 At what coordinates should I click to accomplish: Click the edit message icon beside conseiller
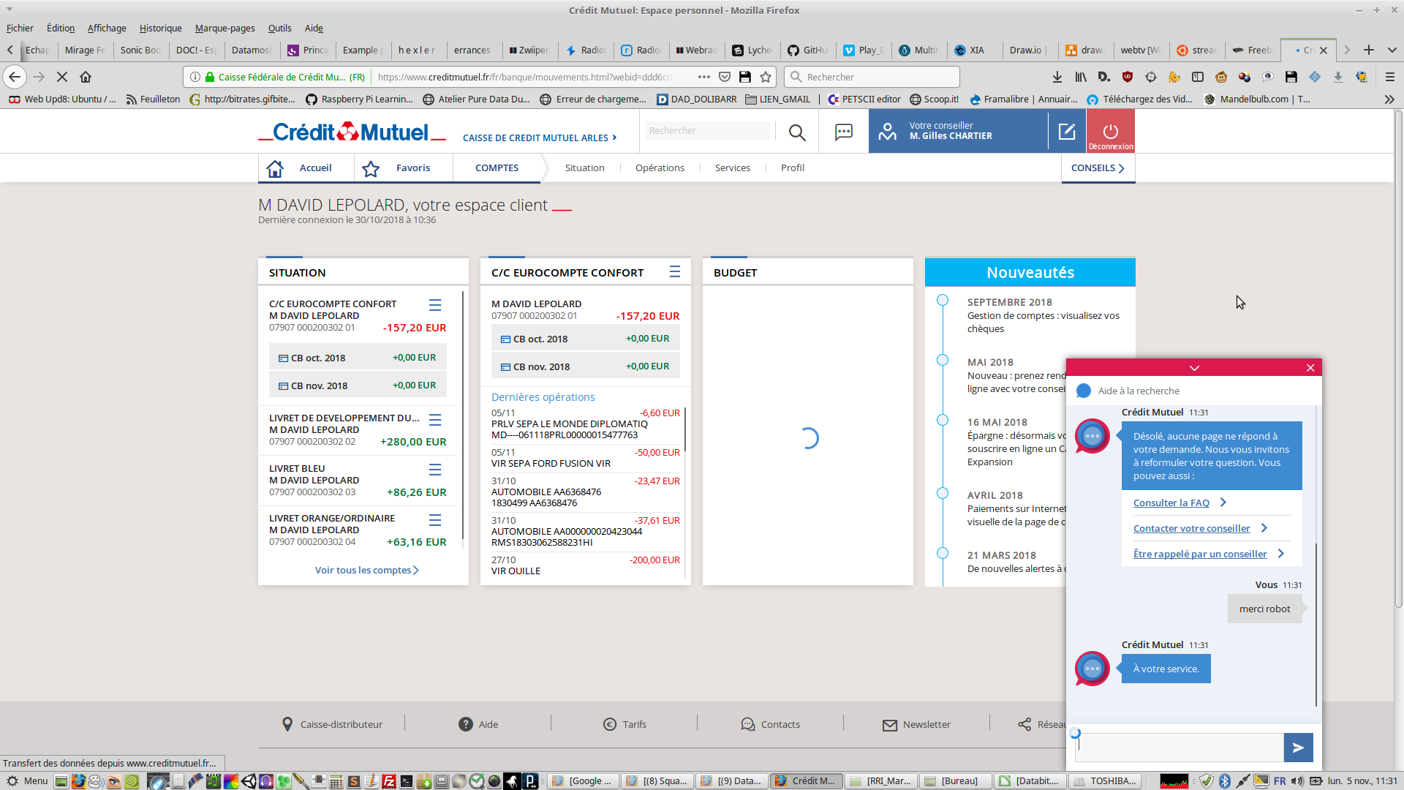pos(1067,132)
